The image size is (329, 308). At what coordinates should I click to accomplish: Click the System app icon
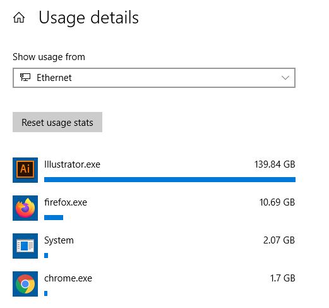tap(25, 246)
